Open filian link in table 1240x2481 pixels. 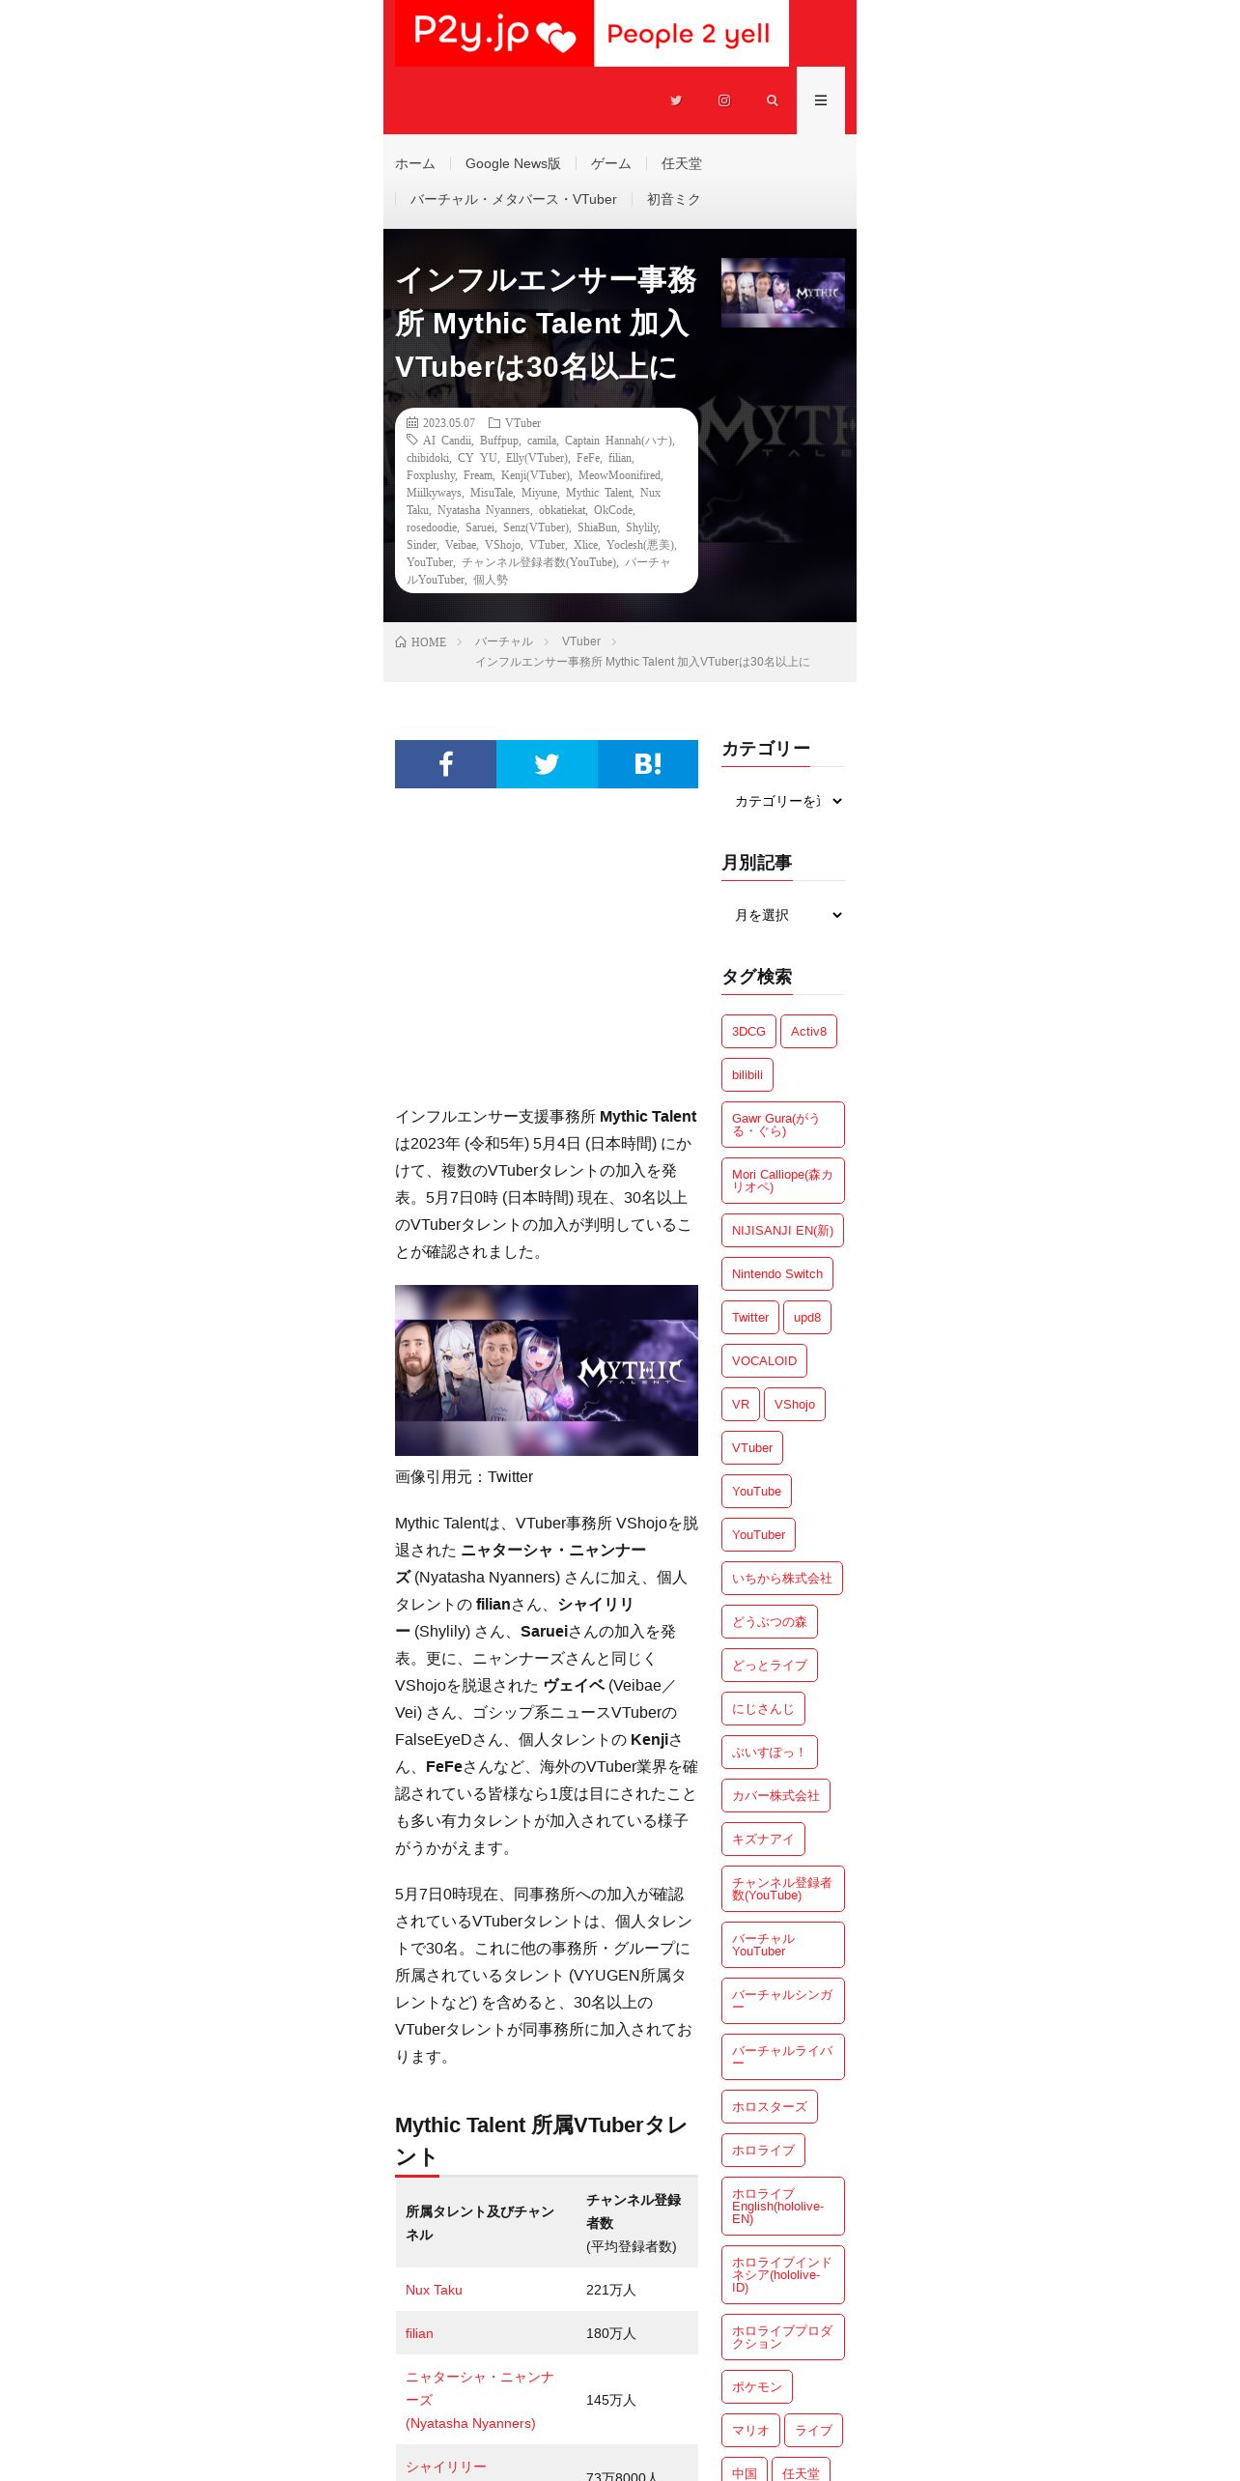[x=419, y=2334]
